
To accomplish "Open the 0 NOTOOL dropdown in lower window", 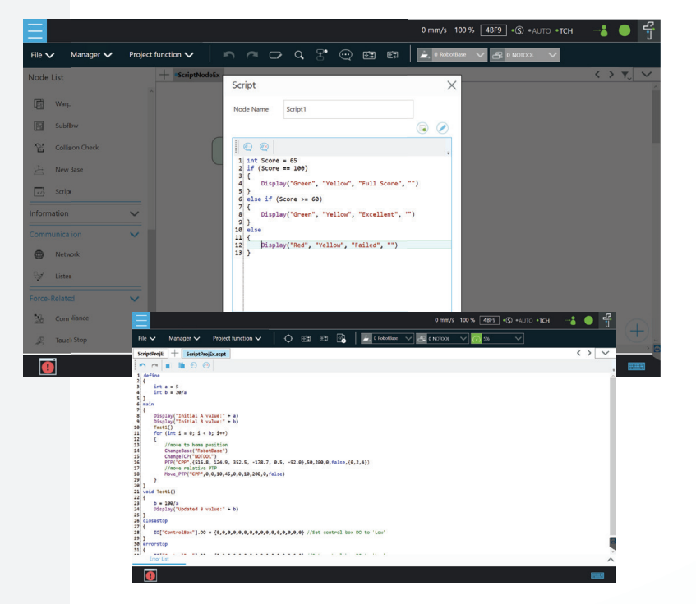I will [x=442, y=338].
